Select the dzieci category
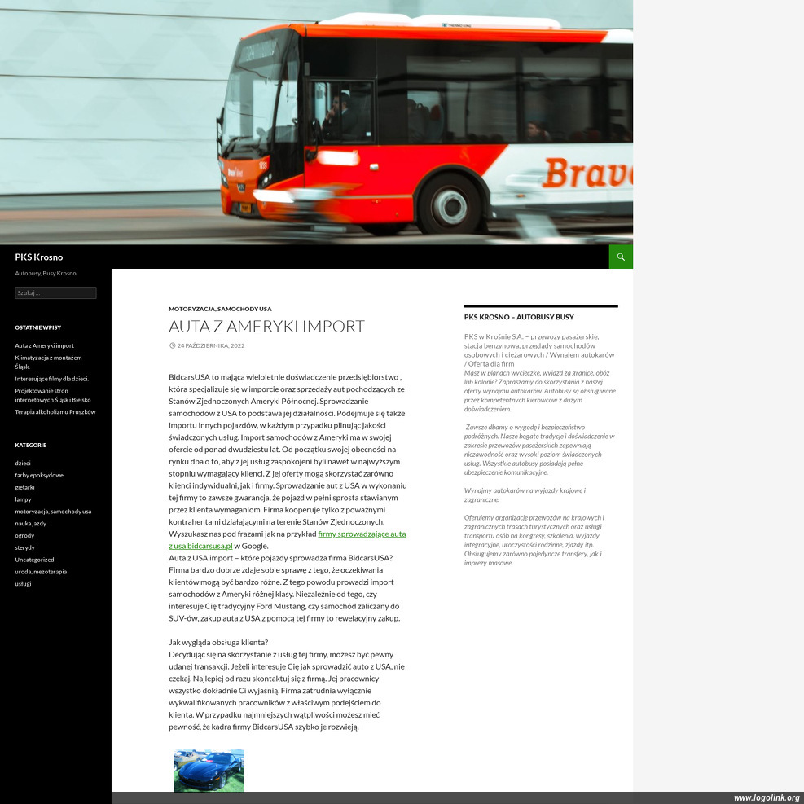This screenshot has width=804, height=804. (x=23, y=463)
